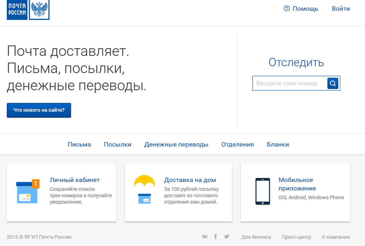Visit the Пресс-центр footer link

pos(296,237)
